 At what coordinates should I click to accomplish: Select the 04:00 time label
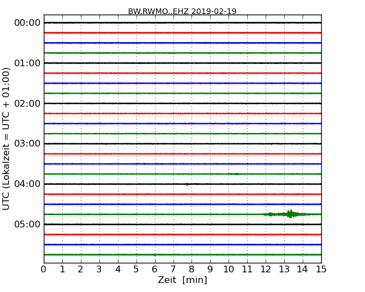click(28, 184)
